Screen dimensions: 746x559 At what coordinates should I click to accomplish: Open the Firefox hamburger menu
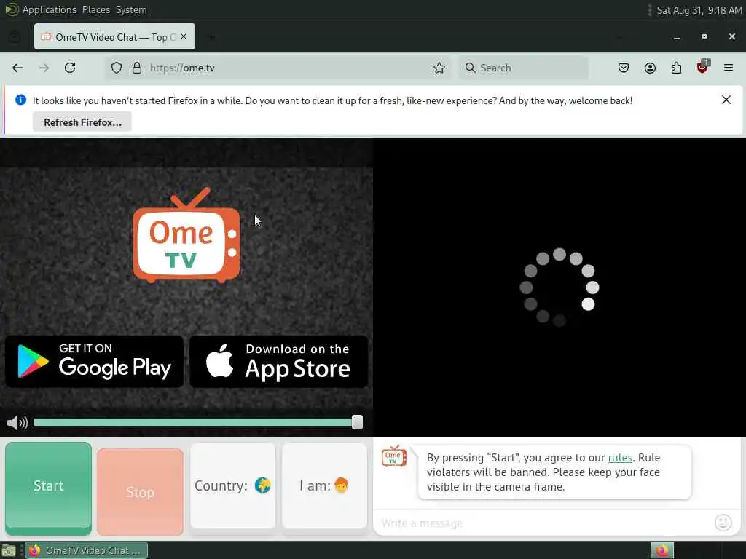[x=729, y=68]
